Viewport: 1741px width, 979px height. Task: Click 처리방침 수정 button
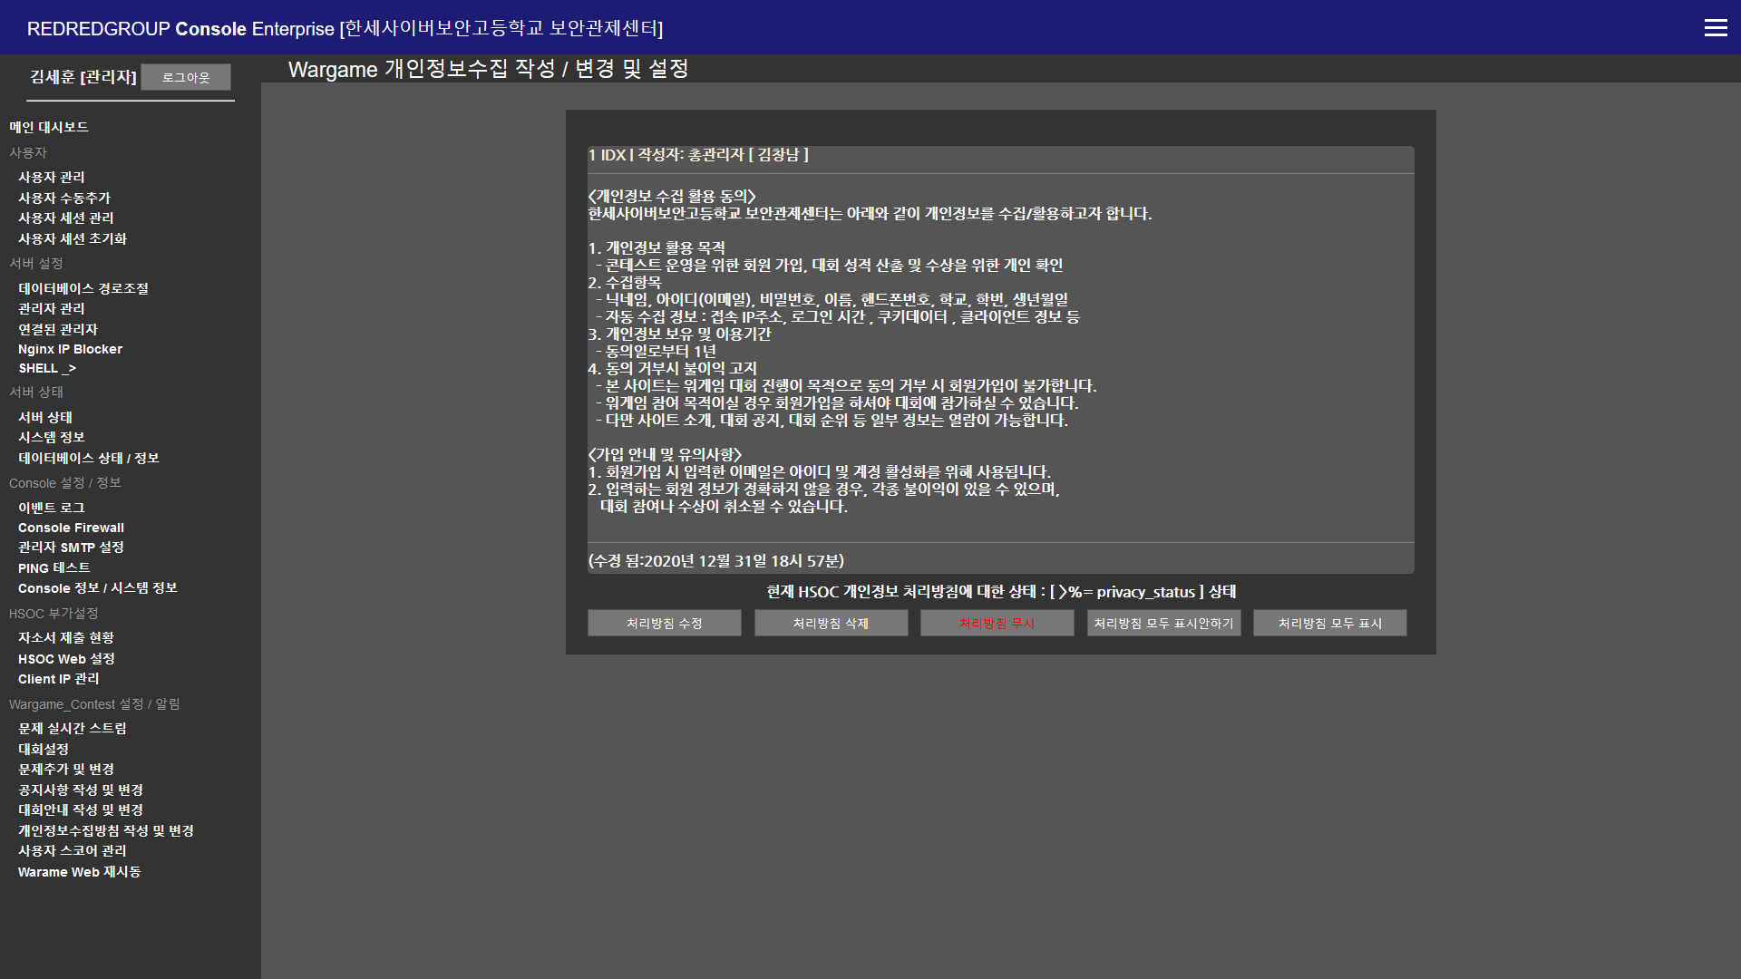click(x=664, y=624)
